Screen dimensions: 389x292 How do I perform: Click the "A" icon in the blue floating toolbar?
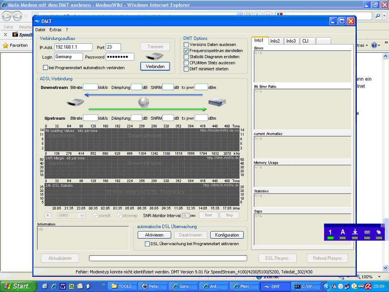343,232
